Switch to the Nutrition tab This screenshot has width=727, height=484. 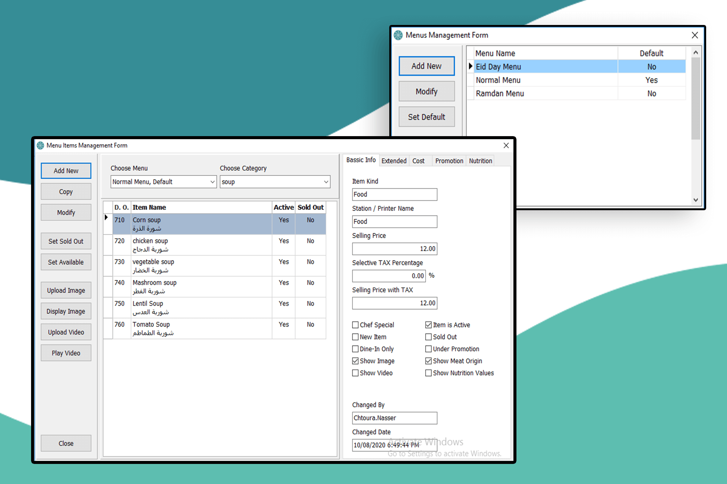click(x=480, y=160)
